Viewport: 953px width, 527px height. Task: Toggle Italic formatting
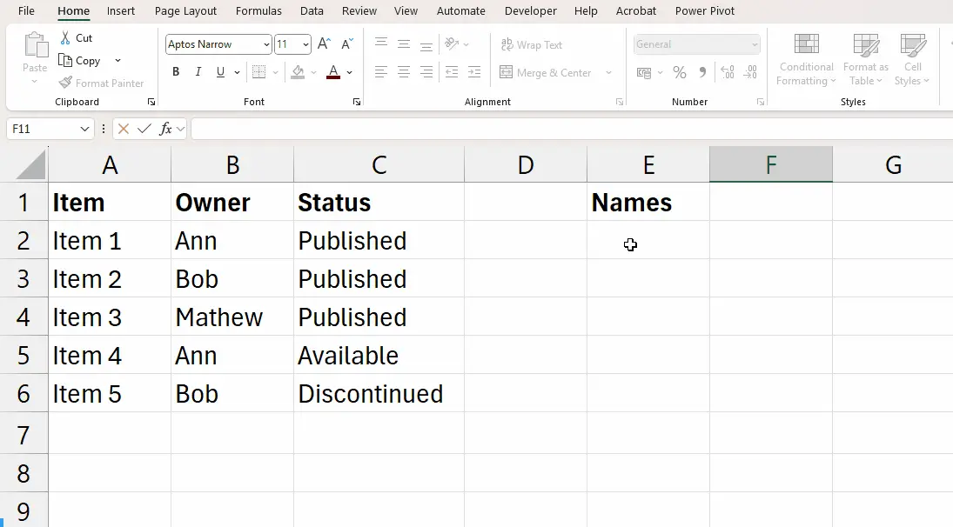click(198, 73)
